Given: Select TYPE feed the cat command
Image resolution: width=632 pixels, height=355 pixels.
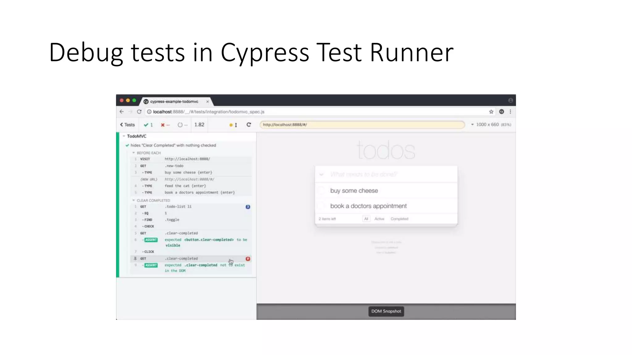Looking at the screenshot, I should 191,186.
